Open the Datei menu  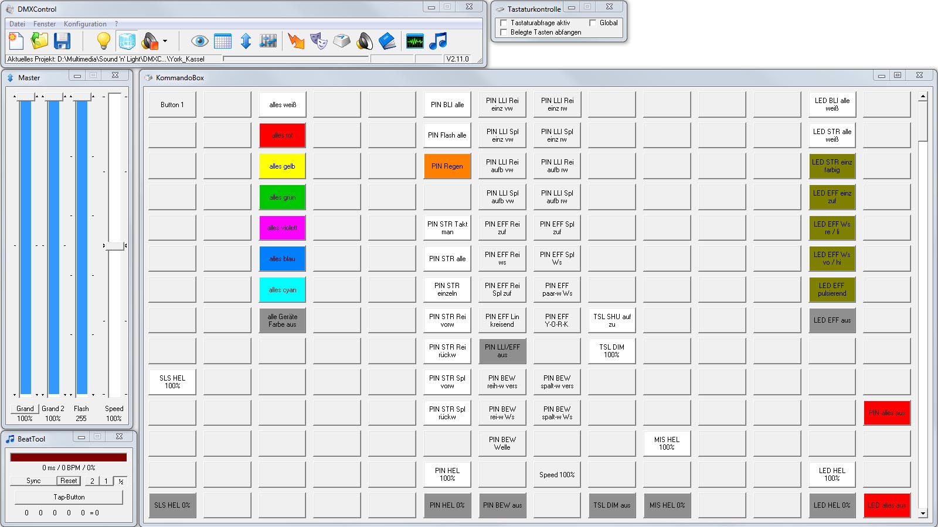pyautogui.click(x=17, y=24)
